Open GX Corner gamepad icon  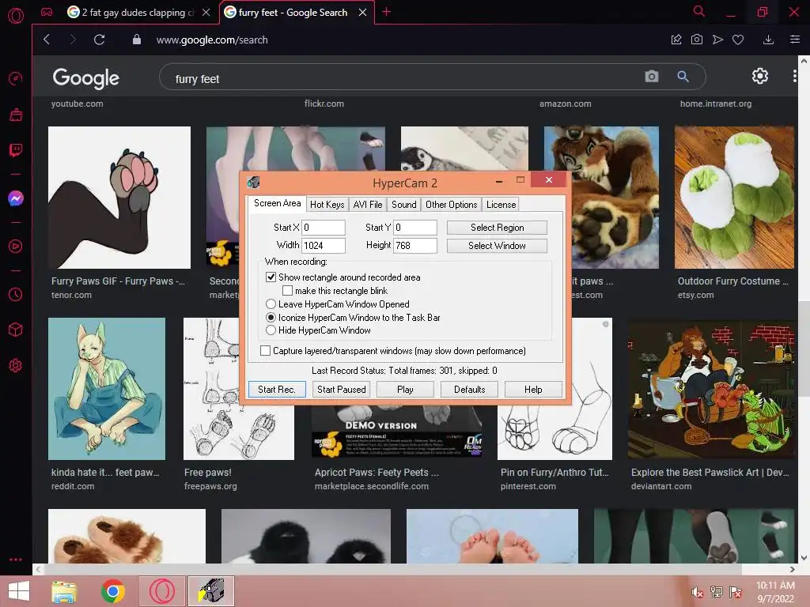(x=47, y=12)
